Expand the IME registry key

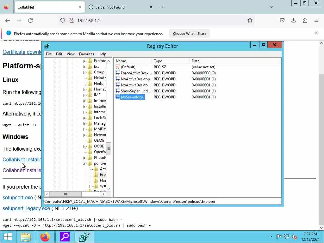coord(84,95)
